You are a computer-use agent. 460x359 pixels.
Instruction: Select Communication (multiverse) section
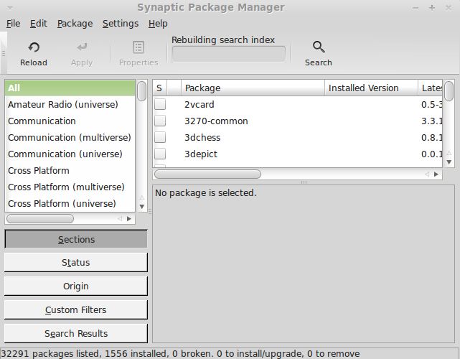pyautogui.click(x=70, y=137)
